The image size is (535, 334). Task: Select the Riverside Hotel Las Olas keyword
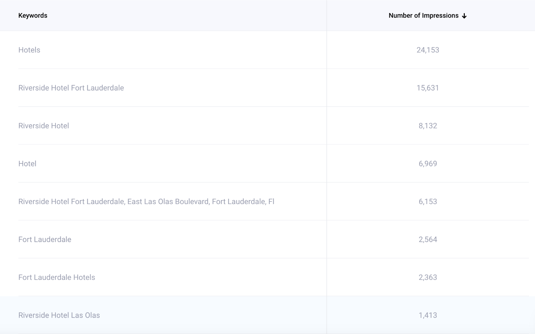pos(59,315)
